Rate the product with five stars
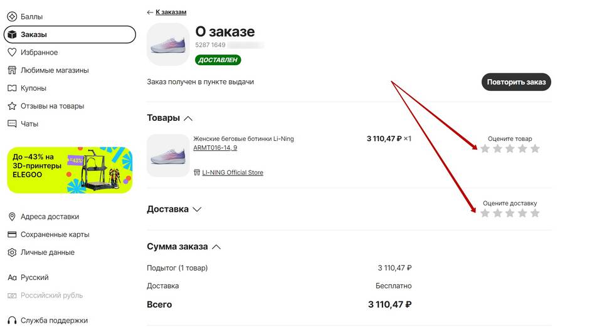602x327 pixels. pos(535,148)
